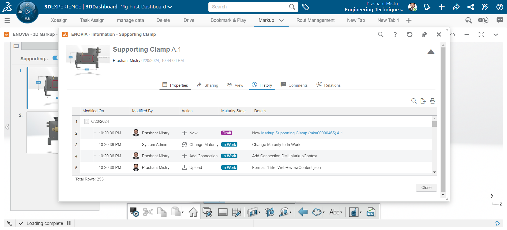507x230 pixels.
Task: Add a new dashboard tab with plus
Action: [409, 20]
